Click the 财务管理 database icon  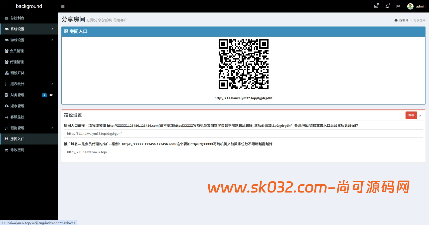pos(6,95)
